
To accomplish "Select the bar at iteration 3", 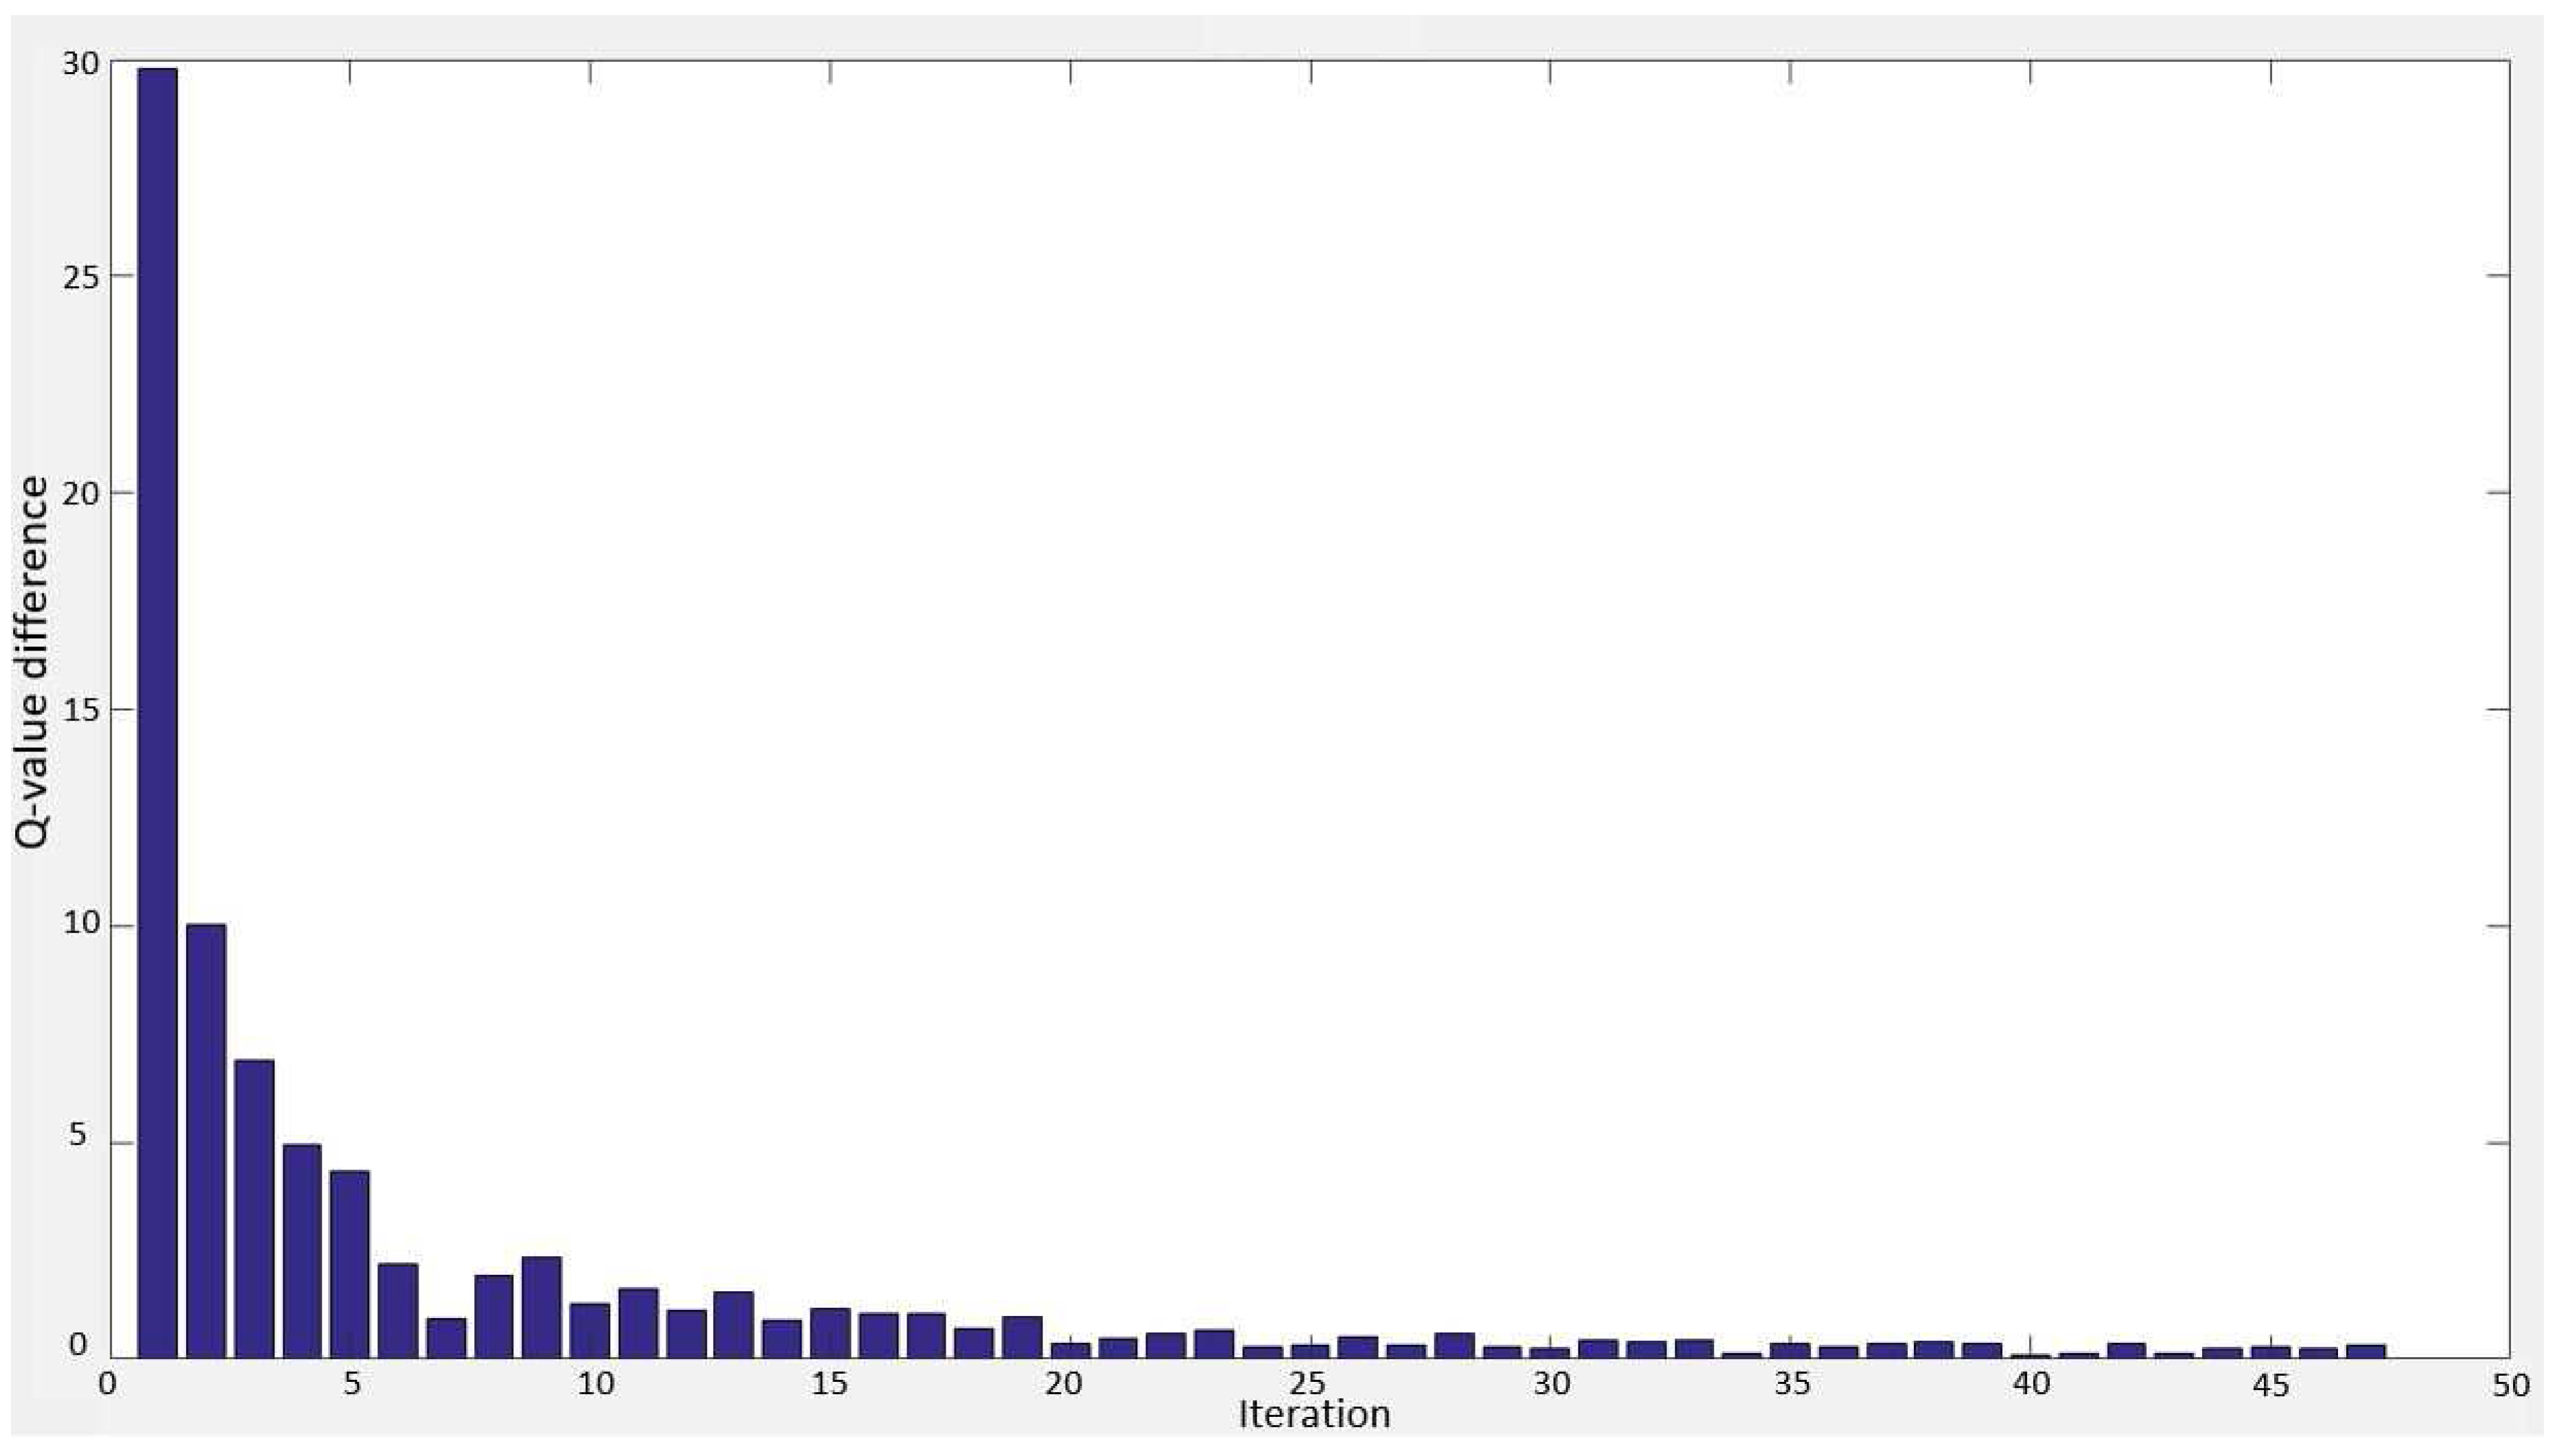I will click(254, 1208).
